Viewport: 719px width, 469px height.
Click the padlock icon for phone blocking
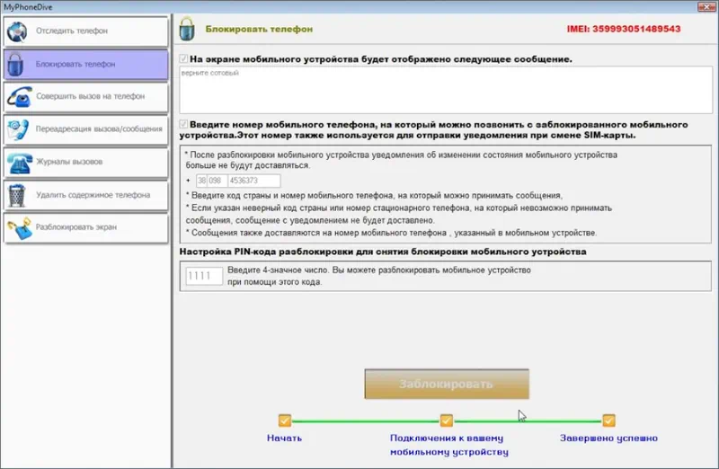click(15, 64)
